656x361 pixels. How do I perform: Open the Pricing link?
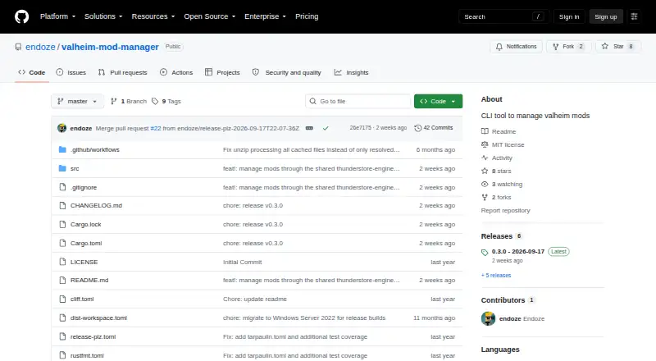click(307, 16)
